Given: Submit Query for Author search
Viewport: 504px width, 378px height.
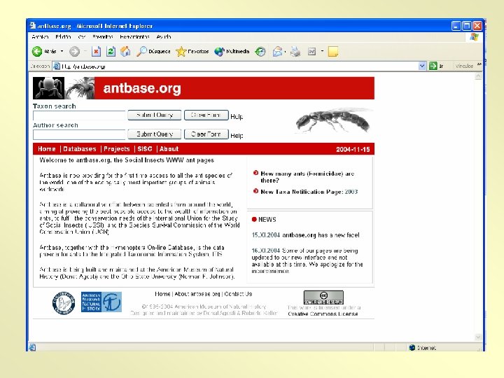Looking at the screenshot, I should tap(154, 134).
